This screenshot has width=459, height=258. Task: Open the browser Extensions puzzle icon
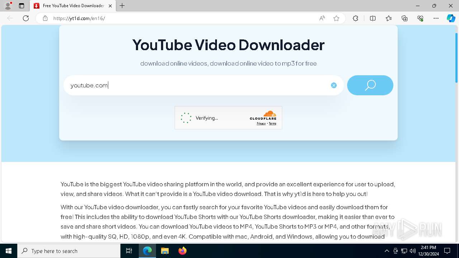click(355, 18)
